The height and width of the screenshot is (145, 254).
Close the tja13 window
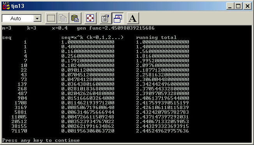247,6
